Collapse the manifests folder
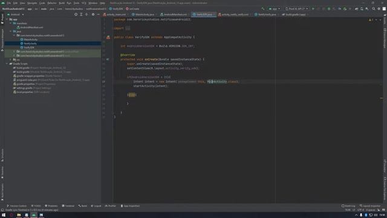 click(11, 23)
